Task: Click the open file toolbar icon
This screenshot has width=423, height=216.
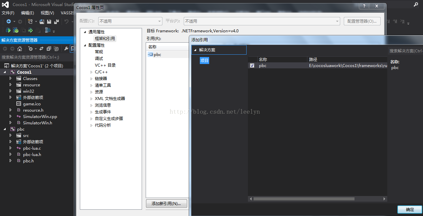Action: tap(42, 21)
